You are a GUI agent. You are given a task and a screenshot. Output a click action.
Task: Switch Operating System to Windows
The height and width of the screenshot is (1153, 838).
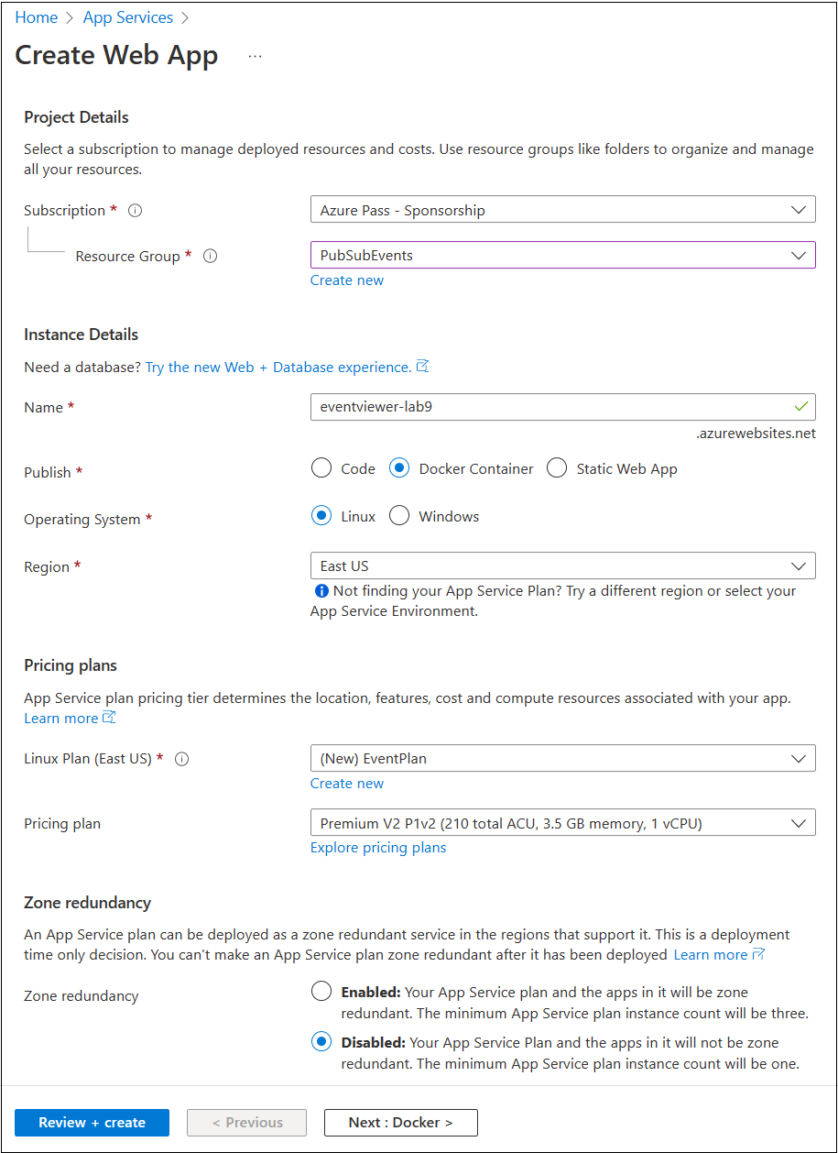399,515
